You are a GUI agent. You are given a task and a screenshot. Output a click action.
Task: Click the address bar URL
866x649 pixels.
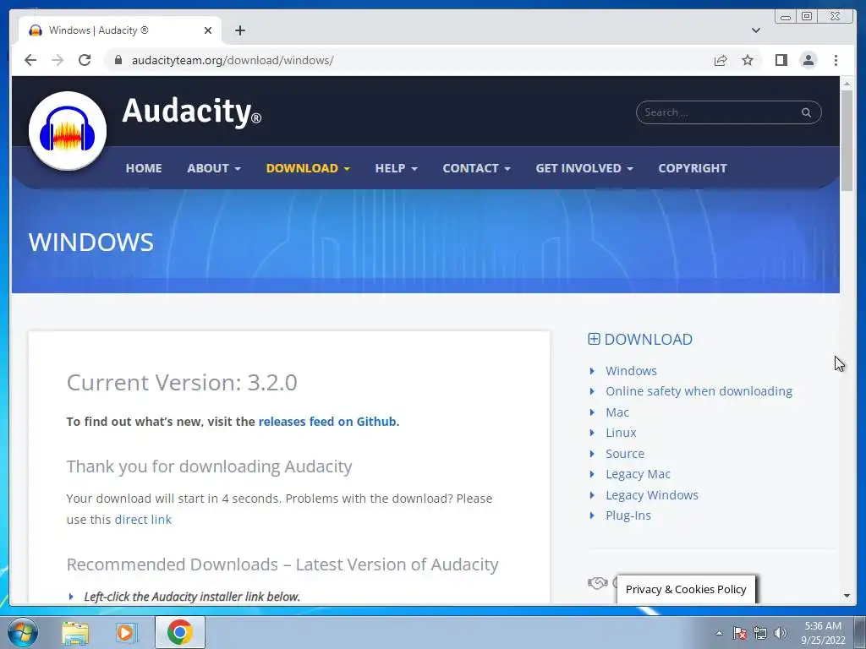pyautogui.click(x=233, y=60)
